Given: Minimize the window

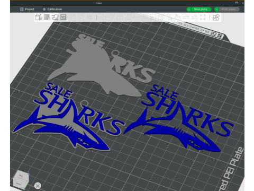Looking at the screenshot, I should coord(231,3).
